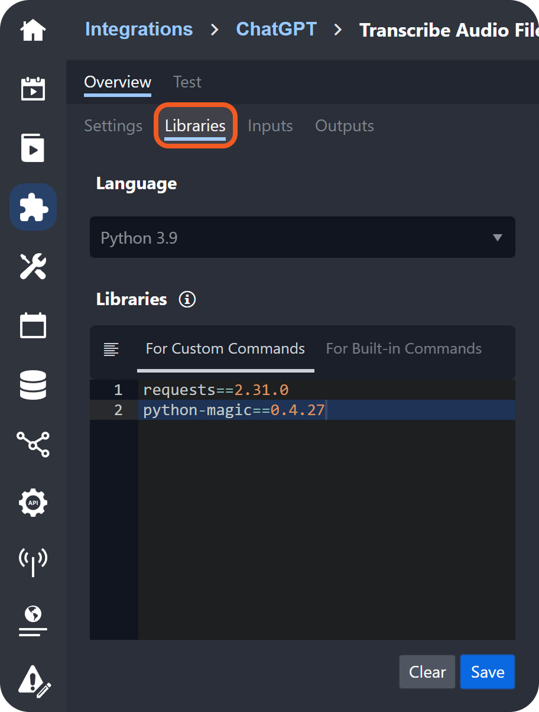Open the database storage sidebar icon

point(33,384)
